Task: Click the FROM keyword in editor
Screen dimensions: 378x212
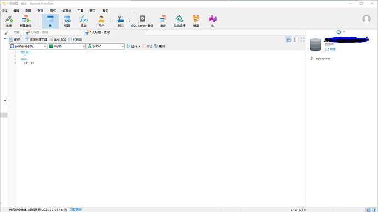Action: click(24, 59)
